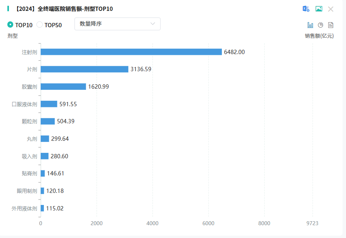Close the 剂型TOP10 chart panel

(331, 9)
